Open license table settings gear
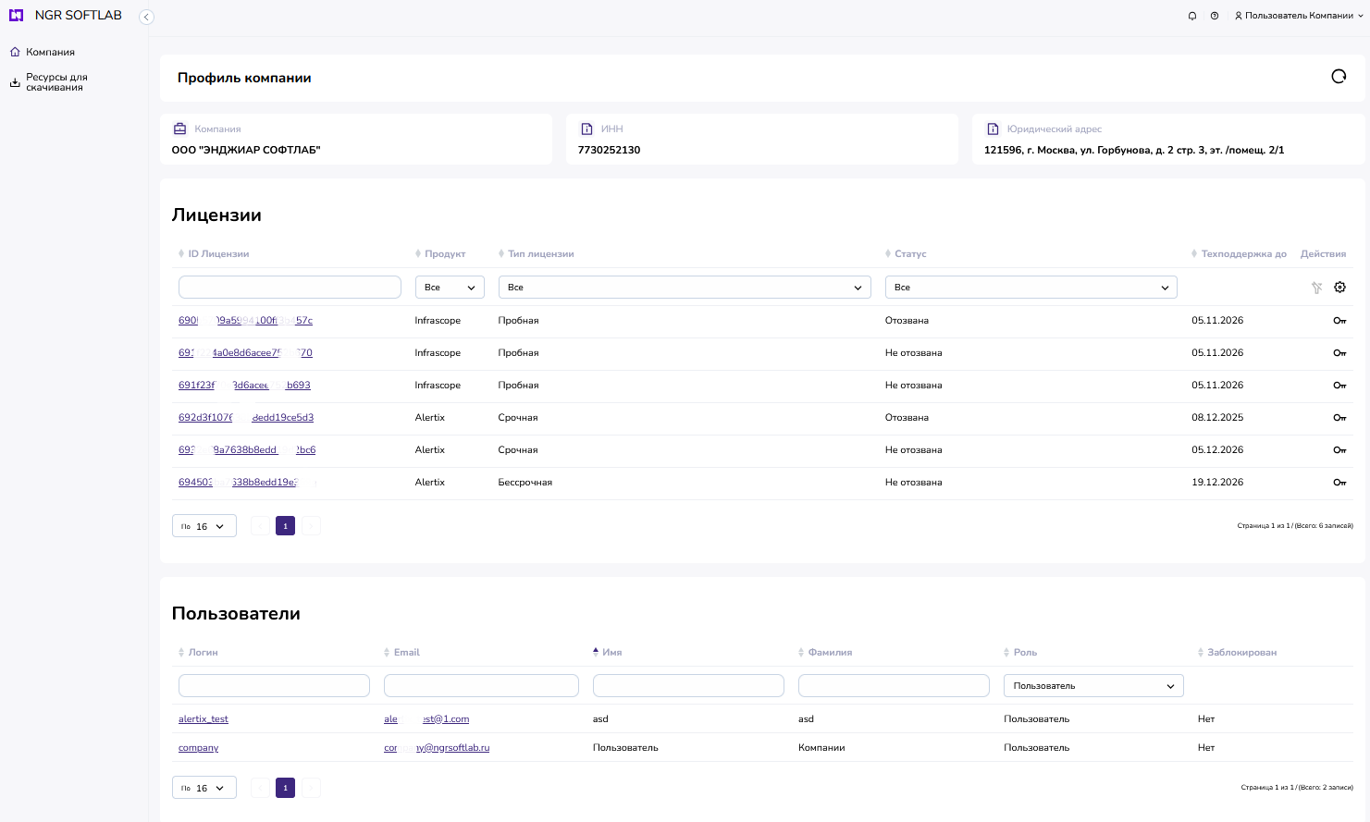Screen dimensions: 1370x822 pyautogui.click(x=1339, y=288)
